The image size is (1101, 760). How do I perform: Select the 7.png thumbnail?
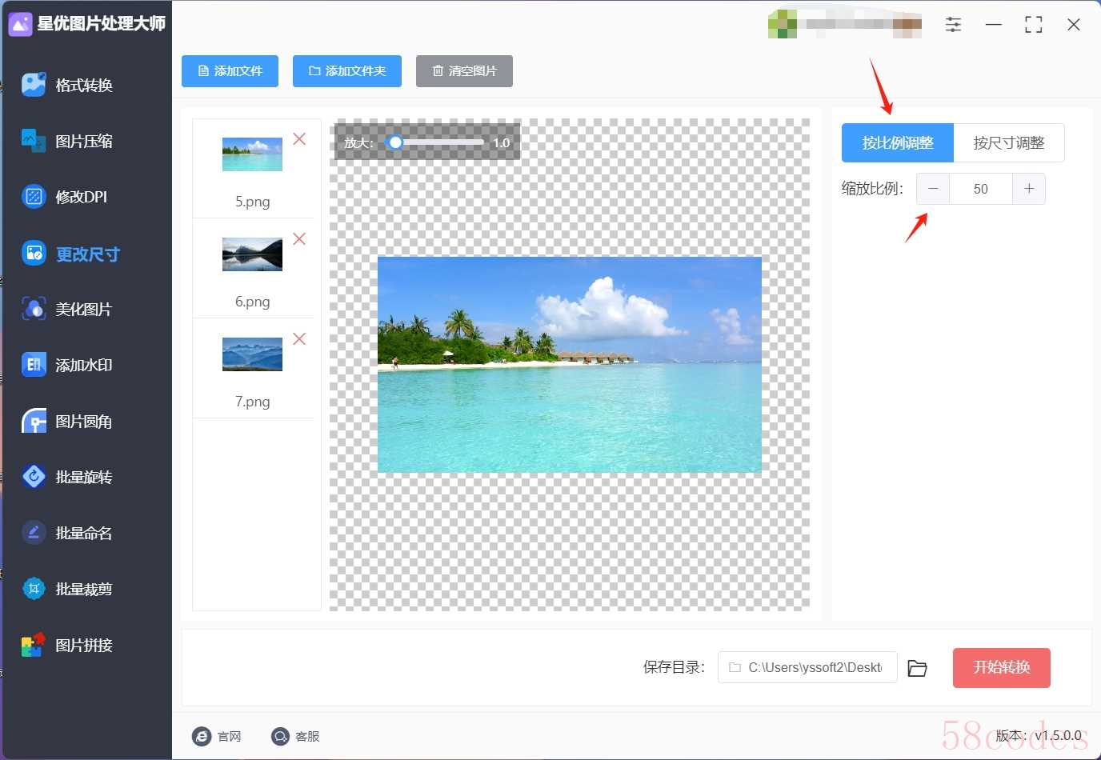pos(252,354)
